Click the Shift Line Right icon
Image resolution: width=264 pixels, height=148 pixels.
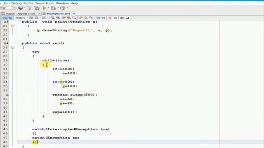coord(104,18)
